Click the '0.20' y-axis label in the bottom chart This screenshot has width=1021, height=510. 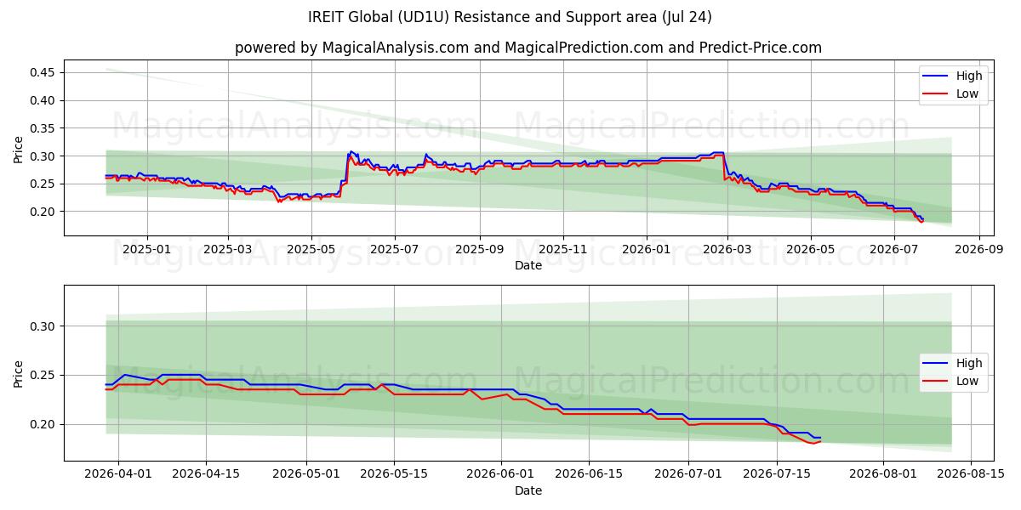44,424
